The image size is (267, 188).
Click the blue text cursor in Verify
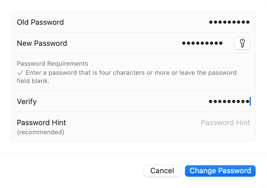pyautogui.click(x=250, y=102)
